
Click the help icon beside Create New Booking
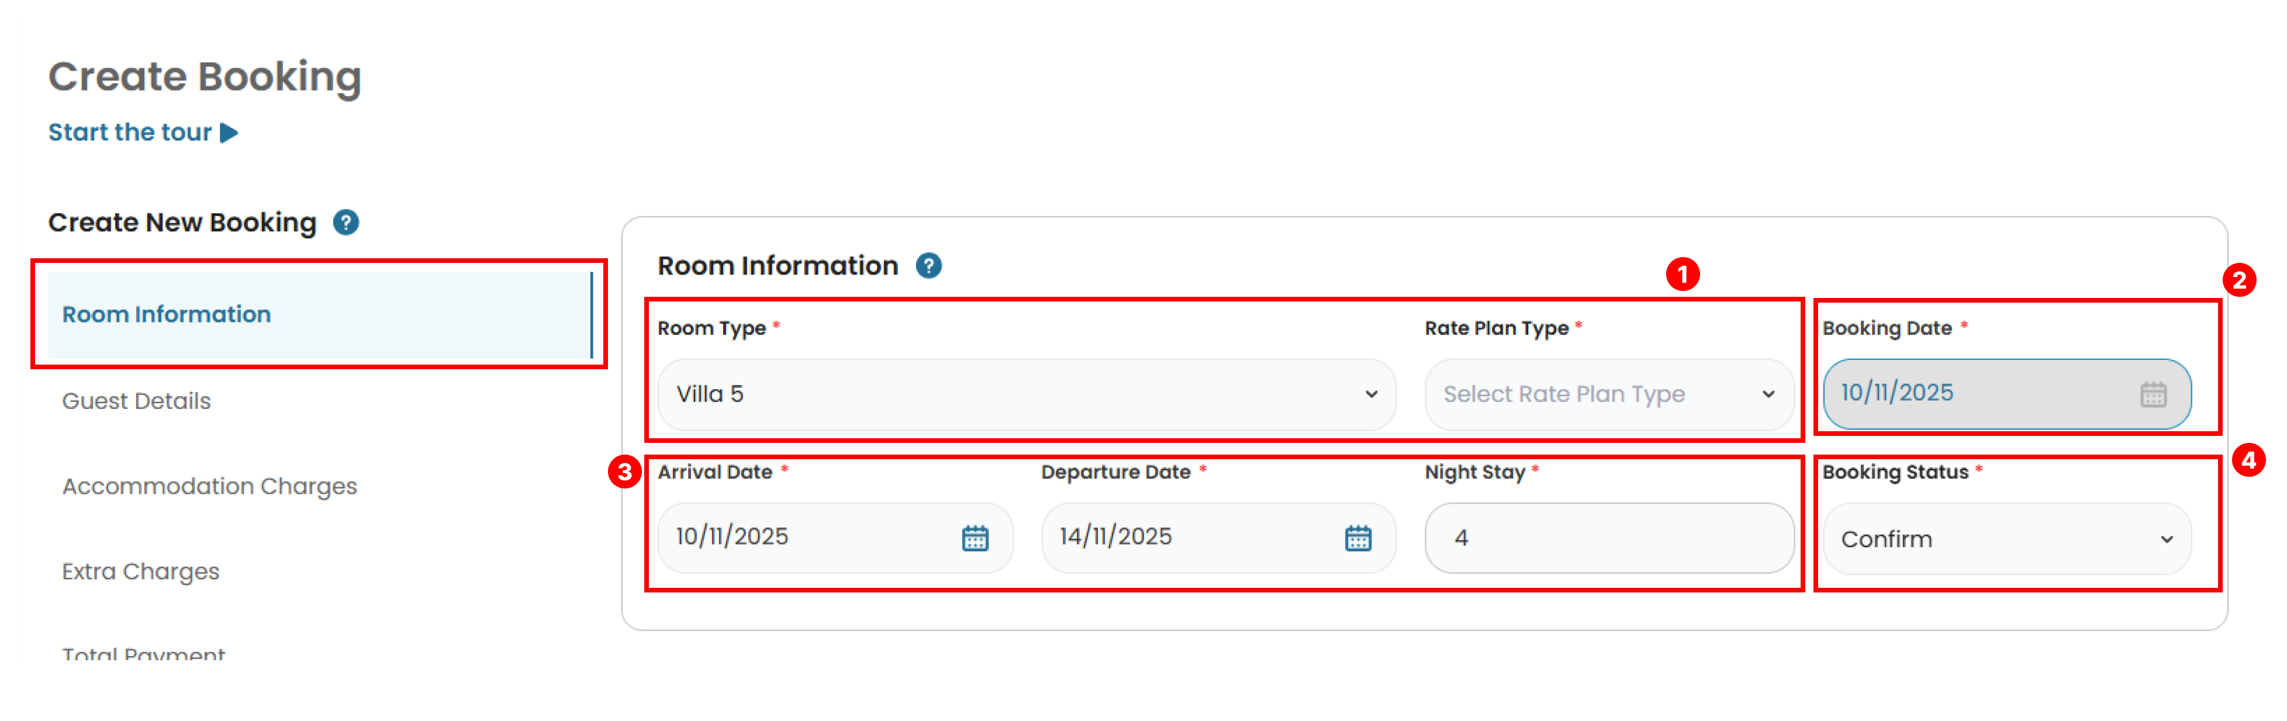point(346,223)
